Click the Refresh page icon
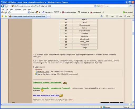The width and height of the screenshot is (135, 109). click(x=98, y=6)
